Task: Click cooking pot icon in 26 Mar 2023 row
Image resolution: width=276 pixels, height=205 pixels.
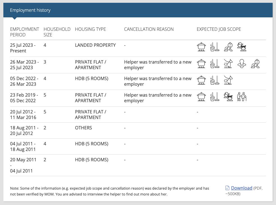Action: pos(201,64)
